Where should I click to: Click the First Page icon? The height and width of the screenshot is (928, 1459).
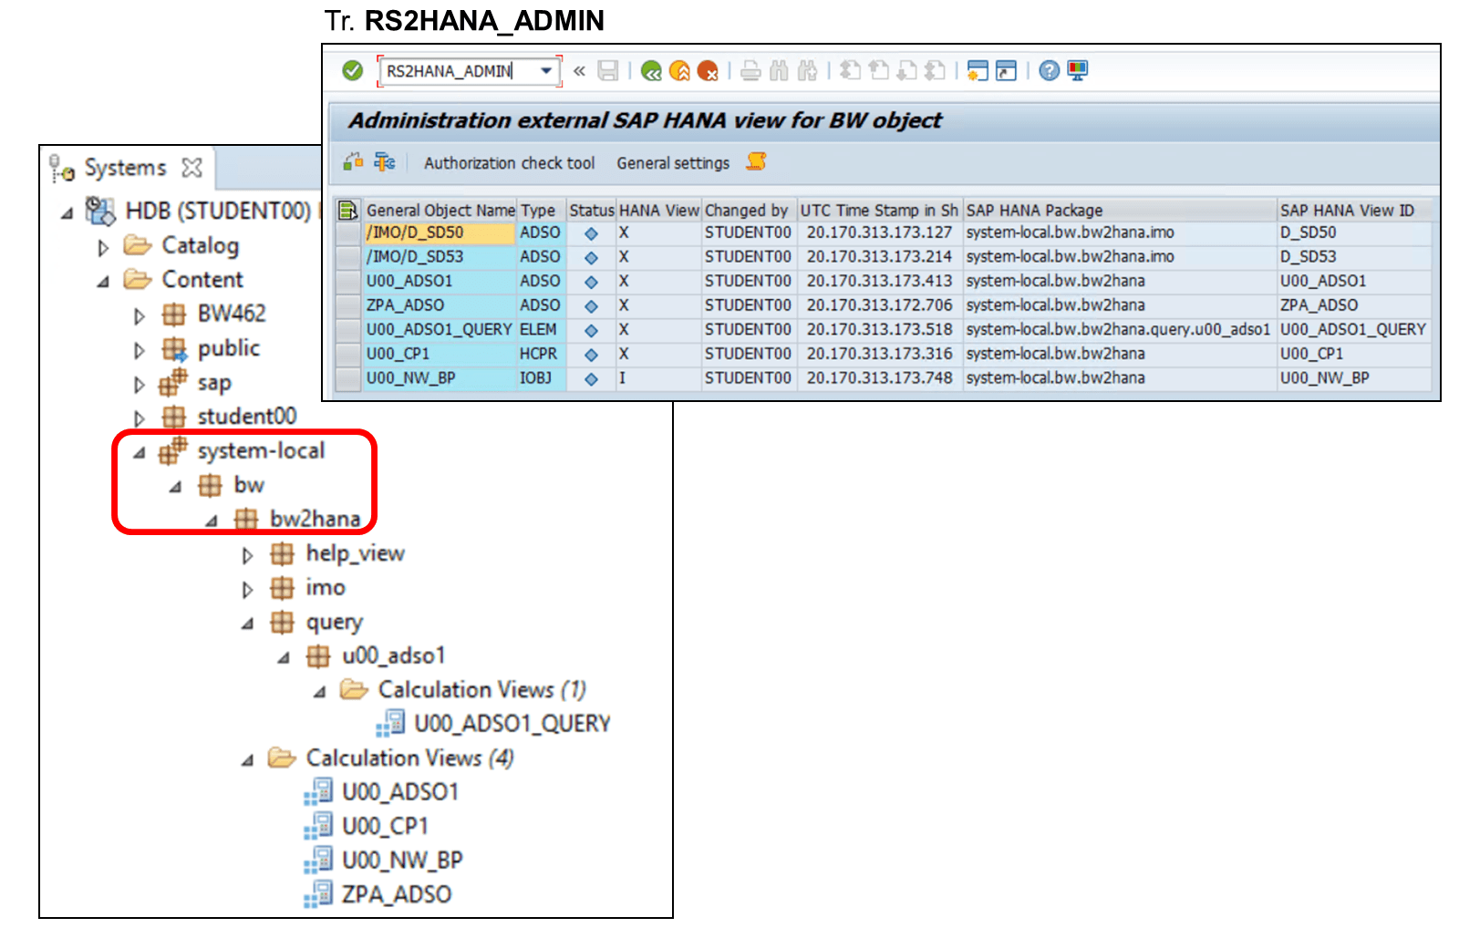[850, 70]
